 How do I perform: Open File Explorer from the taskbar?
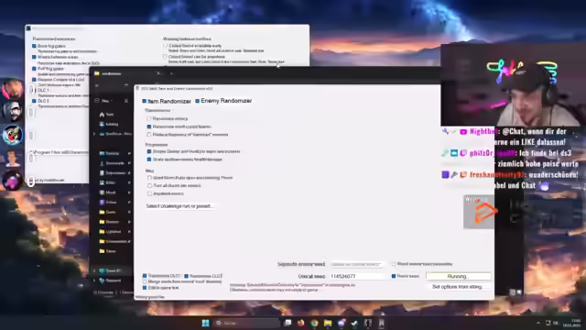(328, 323)
